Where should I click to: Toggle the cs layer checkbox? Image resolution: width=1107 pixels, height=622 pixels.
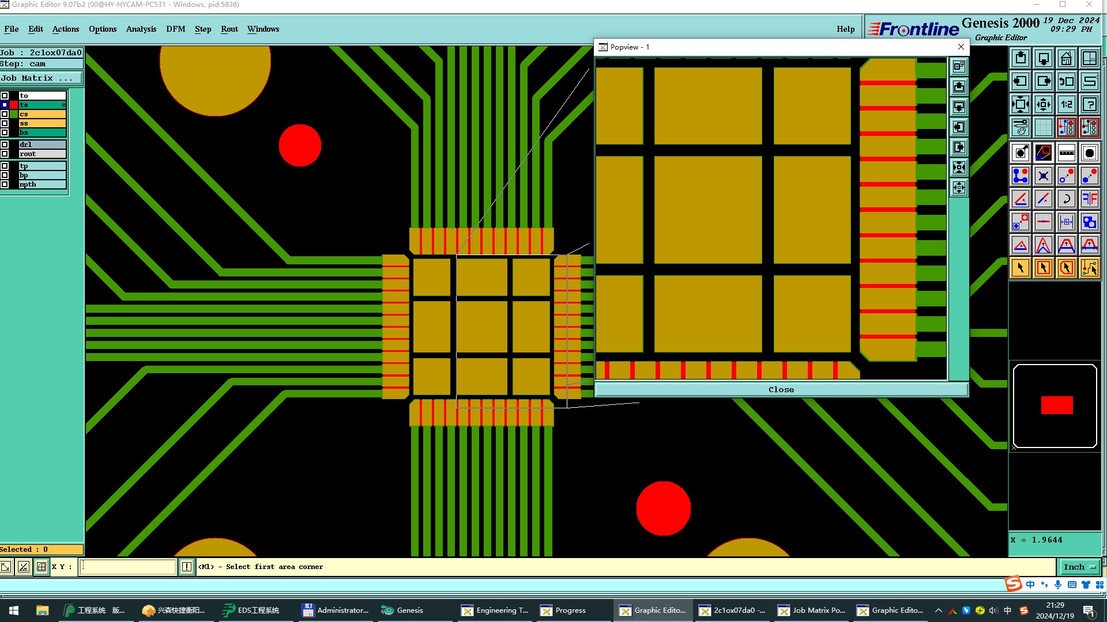(x=5, y=114)
